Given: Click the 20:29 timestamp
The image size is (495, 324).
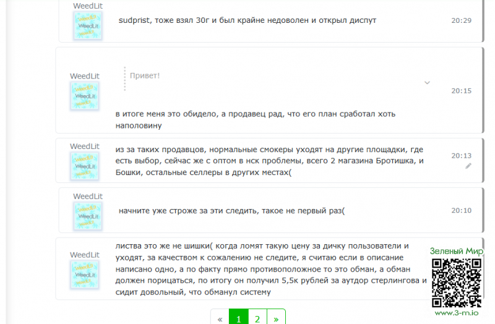Looking at the screenshot, I should point(461,20).
